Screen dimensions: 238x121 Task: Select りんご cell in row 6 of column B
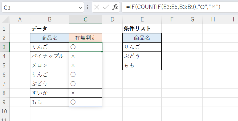[50, 75]
